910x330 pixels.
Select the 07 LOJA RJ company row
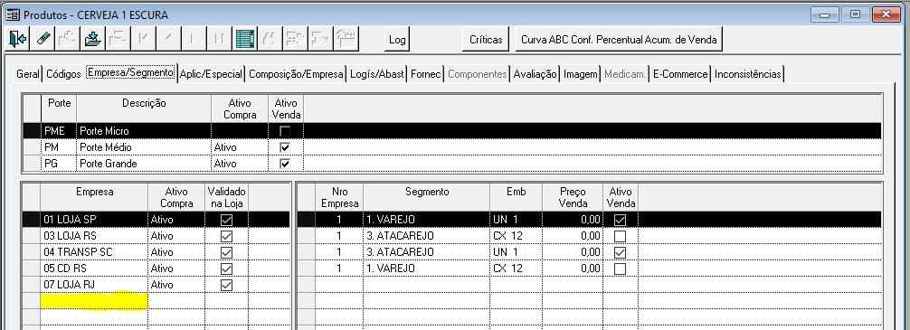(94, 285)
